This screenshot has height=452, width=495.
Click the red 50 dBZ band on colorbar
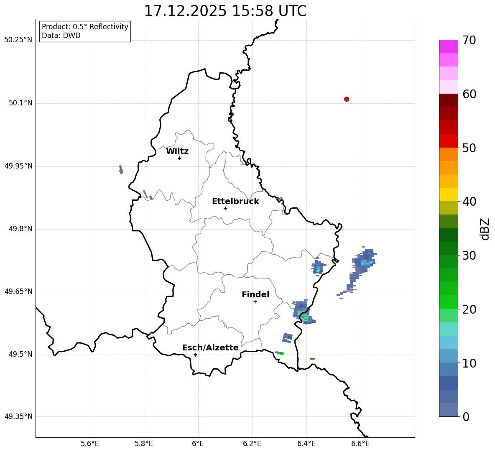[448, 141]
